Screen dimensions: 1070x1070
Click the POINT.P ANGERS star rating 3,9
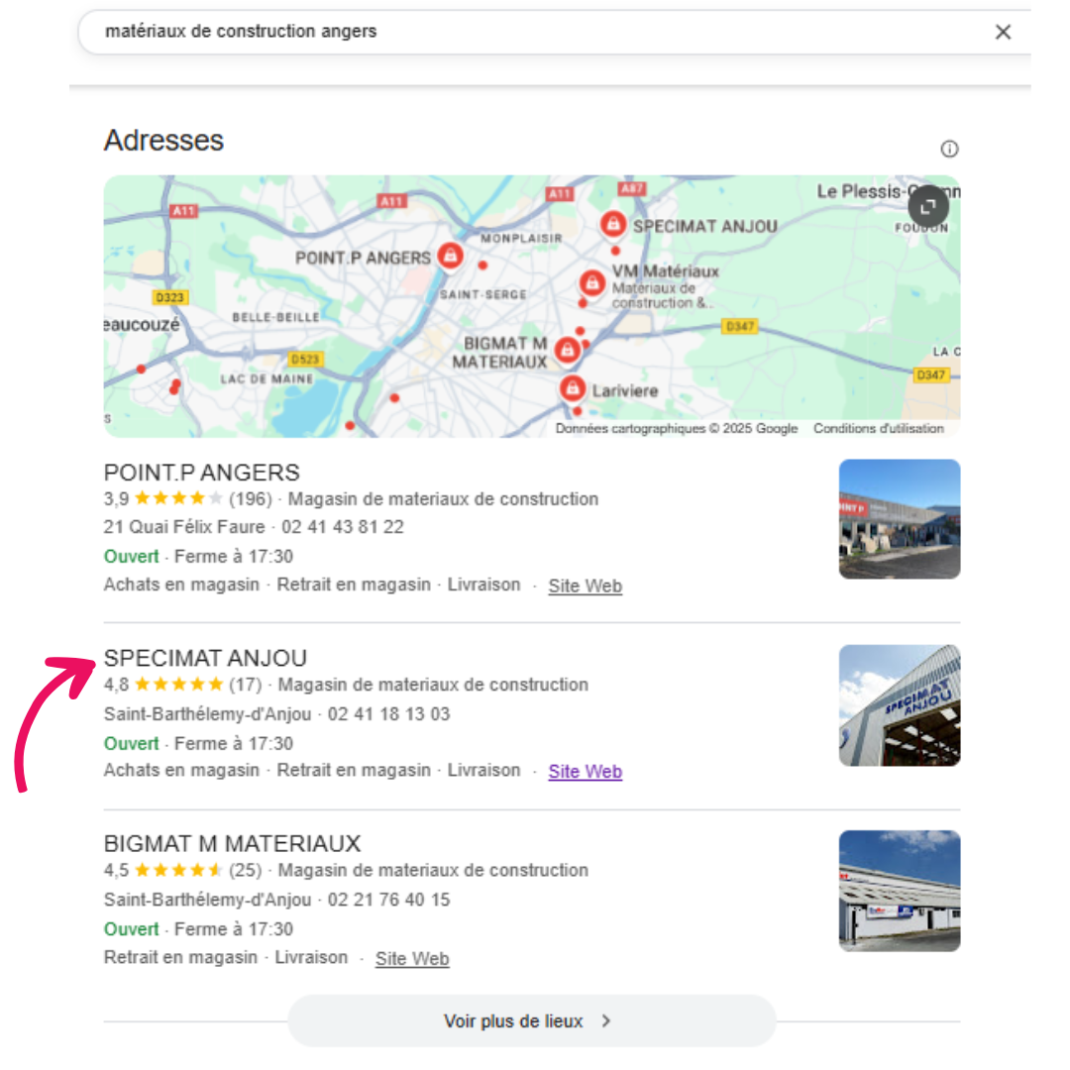163,498
